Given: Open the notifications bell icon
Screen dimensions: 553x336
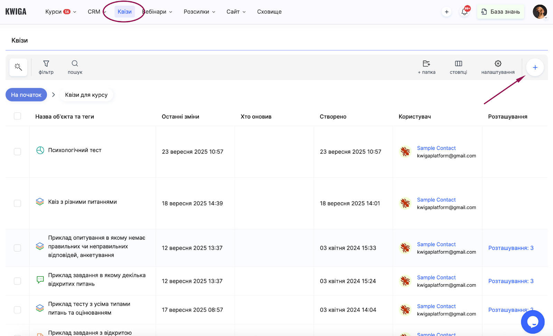Looking at the screenshot, I should click(x=464, y=12).
